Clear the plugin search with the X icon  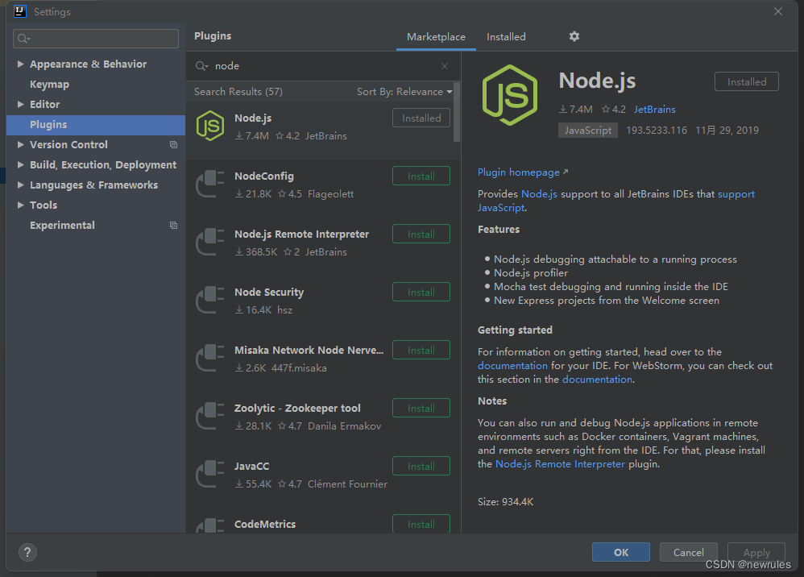click(x=445, y=66)
